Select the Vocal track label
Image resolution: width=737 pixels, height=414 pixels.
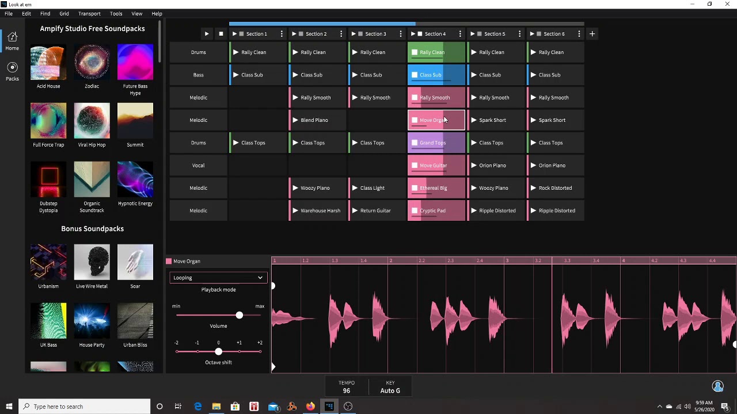198,166
